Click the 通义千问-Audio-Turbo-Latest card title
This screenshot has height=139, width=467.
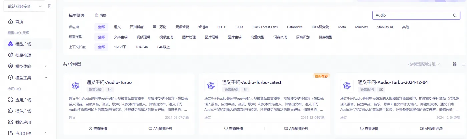[252, 82]
